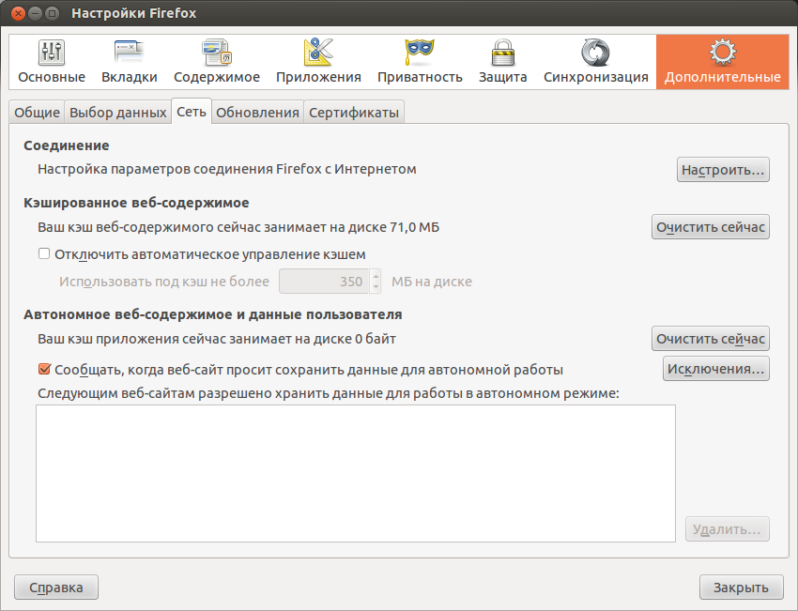Click the Следующим веб-сайтам разрешено хранить данные text

[329, 394]
